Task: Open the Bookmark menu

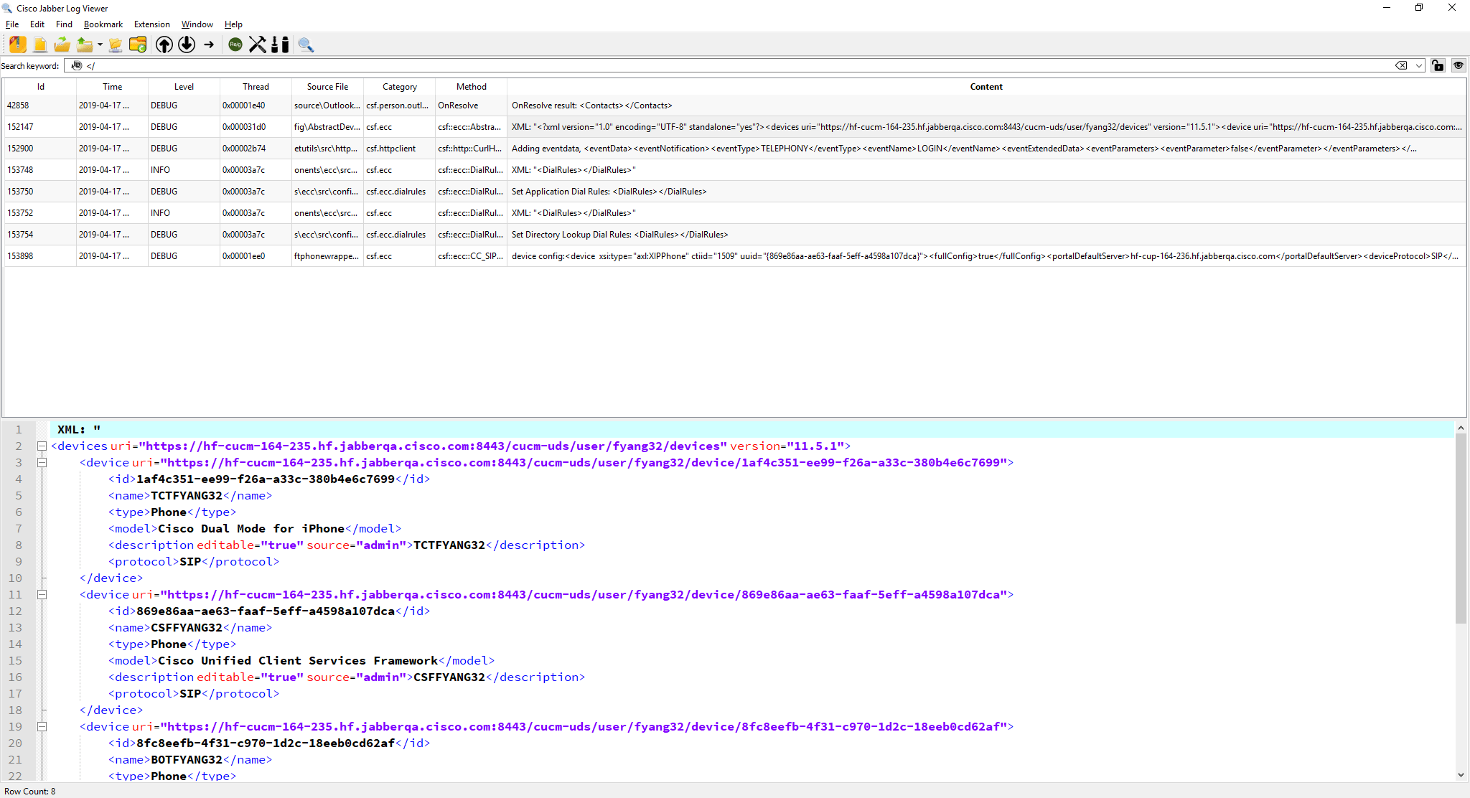Action: [x=103, y=24]
